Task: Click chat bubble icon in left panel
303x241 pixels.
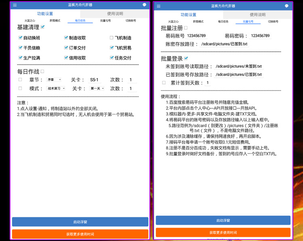Action: pos(144,5)
